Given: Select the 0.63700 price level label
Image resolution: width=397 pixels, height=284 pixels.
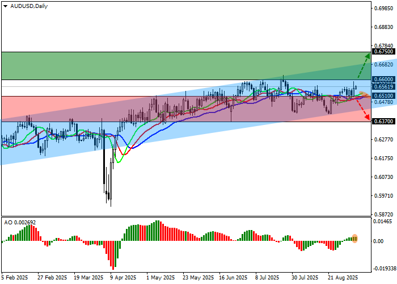Looking at the screenshot, I should pyautogui.click(x=383, y=122).
